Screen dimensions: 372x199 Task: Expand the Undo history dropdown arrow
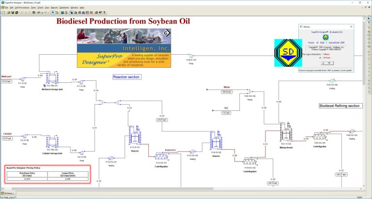(42, 13)
